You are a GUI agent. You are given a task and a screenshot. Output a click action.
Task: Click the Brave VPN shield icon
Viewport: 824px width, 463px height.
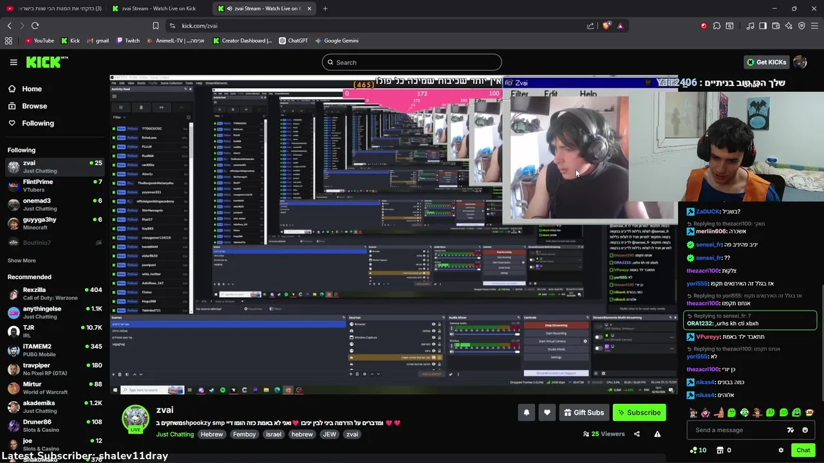coord(801,26)
